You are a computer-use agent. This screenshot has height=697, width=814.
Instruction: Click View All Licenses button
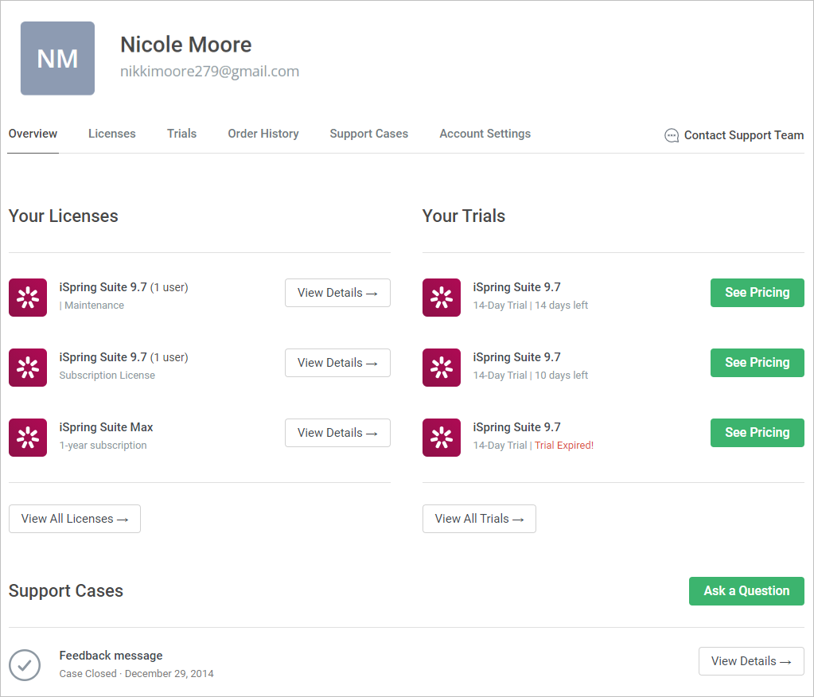point(75,519)
